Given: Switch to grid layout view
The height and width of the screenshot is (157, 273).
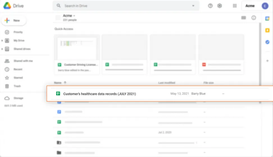Looking at the screenshot, I should [244, 18].
